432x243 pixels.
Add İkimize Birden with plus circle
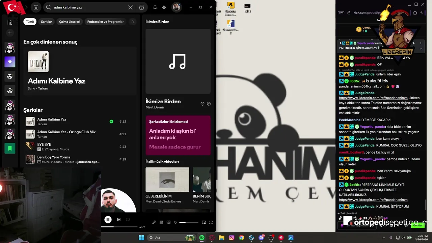(x=209, y=104)
